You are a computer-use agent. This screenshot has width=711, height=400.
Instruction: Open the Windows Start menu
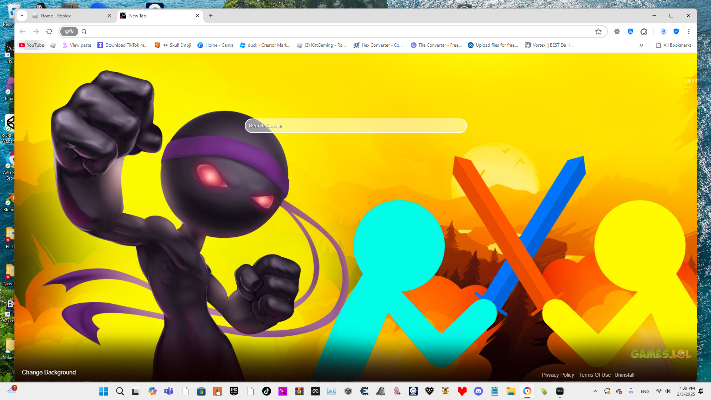point(104,391)
